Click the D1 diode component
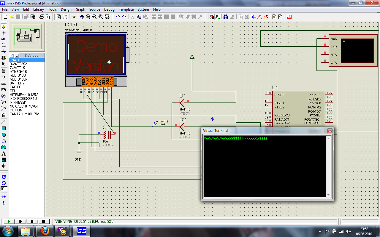 point(182,103)
